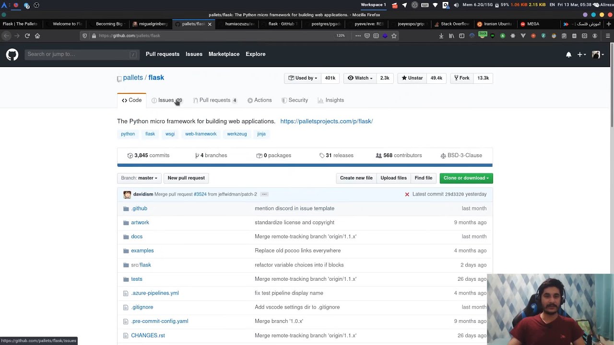Viewport: 614px width, 345px height.
Task: Focus the GitHub search box
Action: (82, 54)
